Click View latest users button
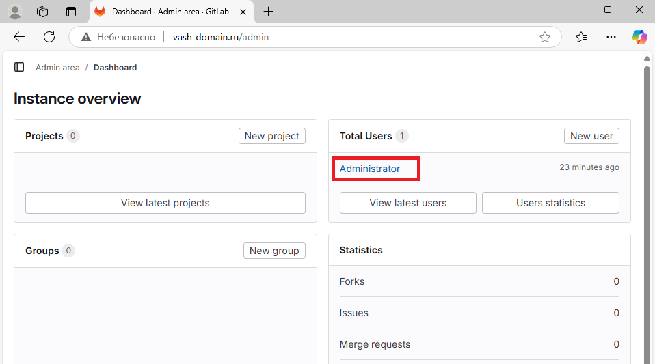The image size is (655, 364). [407, 203]
